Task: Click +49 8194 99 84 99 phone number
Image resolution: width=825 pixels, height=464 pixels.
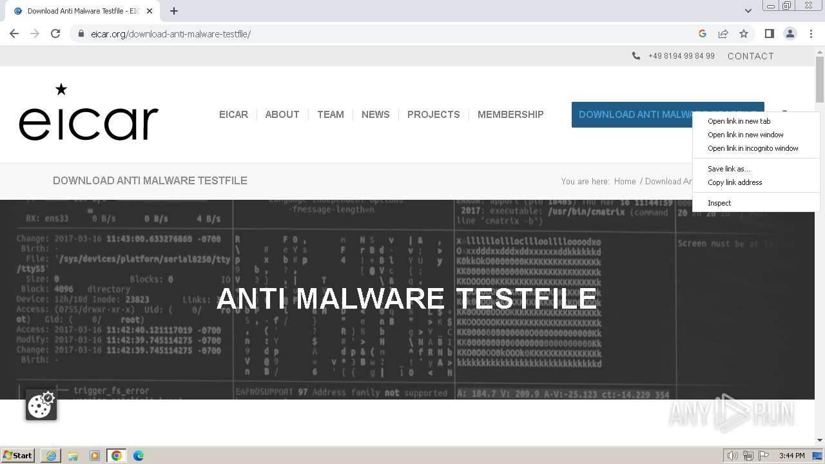Action: (x=681, y=56)
